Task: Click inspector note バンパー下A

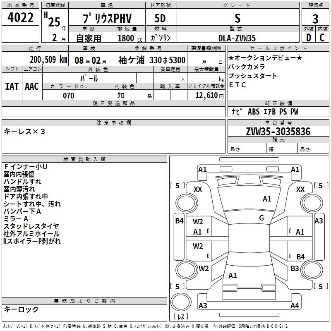Action: pos(22,211)
